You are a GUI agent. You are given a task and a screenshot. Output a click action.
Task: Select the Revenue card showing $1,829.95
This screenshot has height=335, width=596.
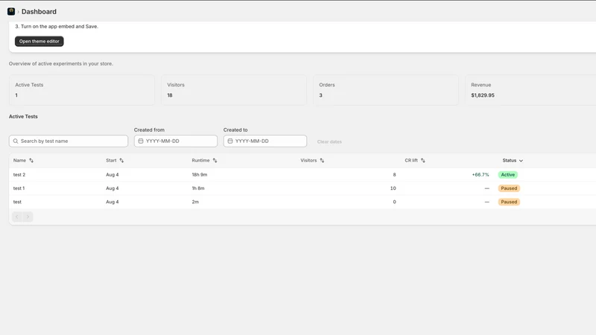(x=530, y=90)
